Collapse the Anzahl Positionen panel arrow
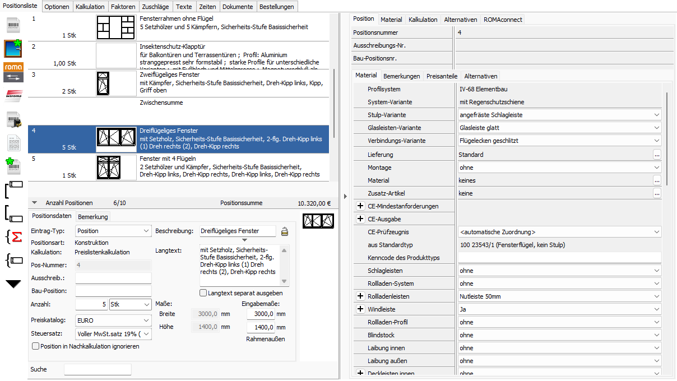Viewport: 677px width, 381px height. pyautogui.click(x=35, y=203)
